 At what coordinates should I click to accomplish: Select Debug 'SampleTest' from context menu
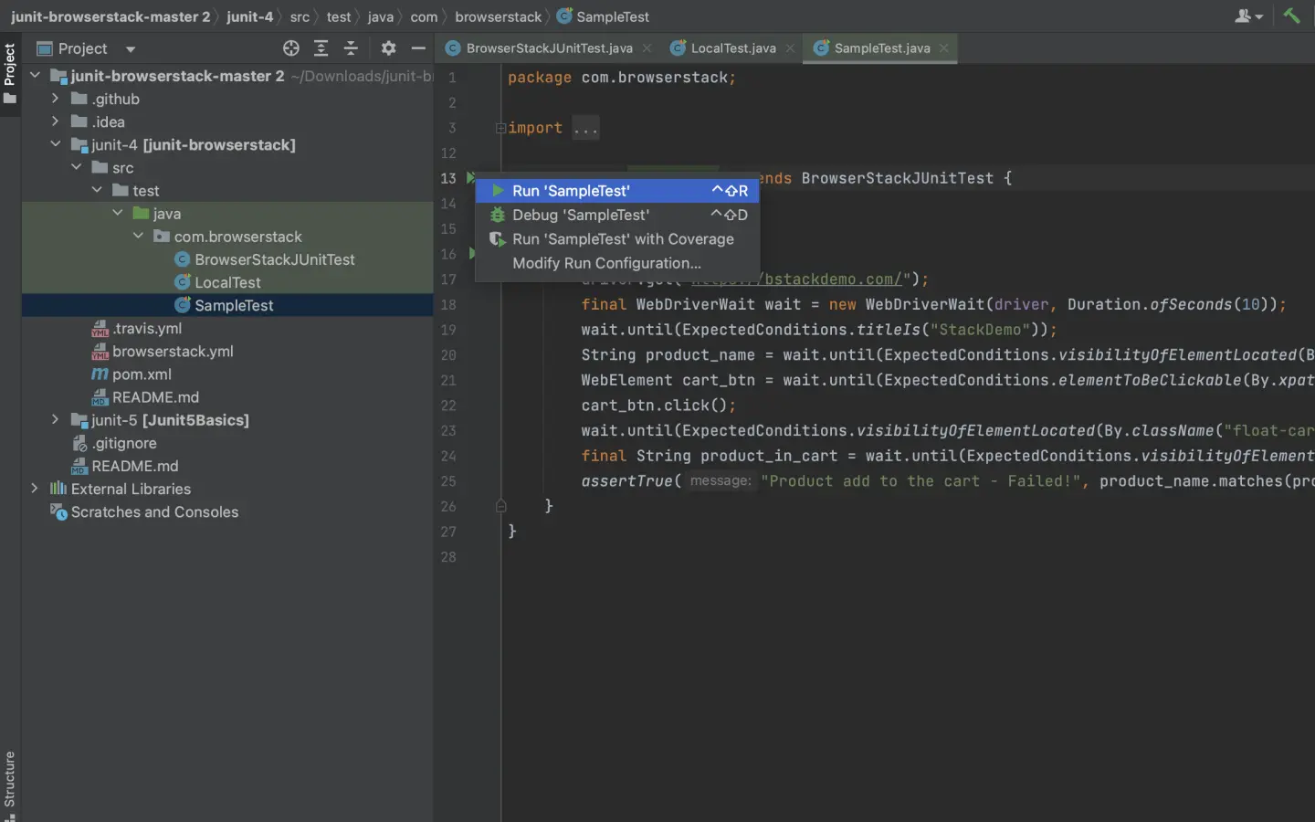[x=581, y=215]
